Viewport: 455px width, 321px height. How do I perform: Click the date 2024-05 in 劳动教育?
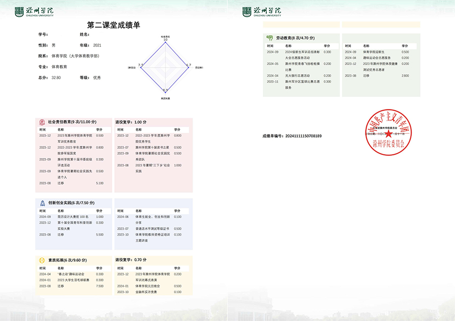(x=272, y=64)
